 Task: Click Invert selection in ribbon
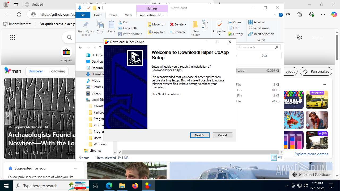tap(261, 34)
